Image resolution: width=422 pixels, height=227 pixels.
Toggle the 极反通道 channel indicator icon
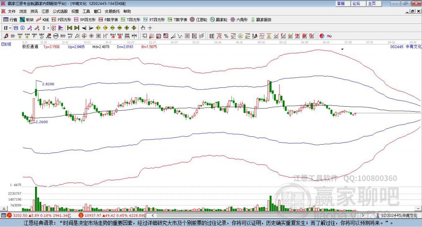[54, 28]
